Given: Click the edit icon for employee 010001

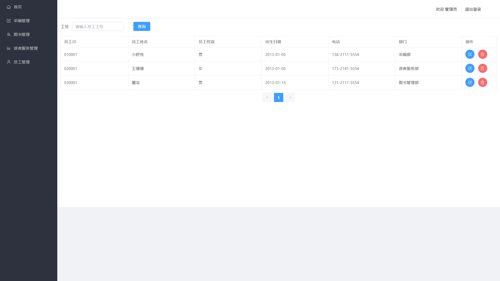Looking at the screenshot, I should tap(470, 54).
